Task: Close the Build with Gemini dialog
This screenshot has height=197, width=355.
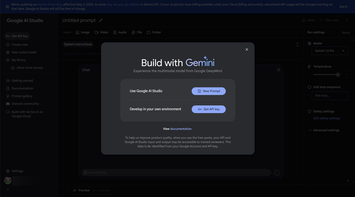Action: pyautogui.click(x=247, y=49)
